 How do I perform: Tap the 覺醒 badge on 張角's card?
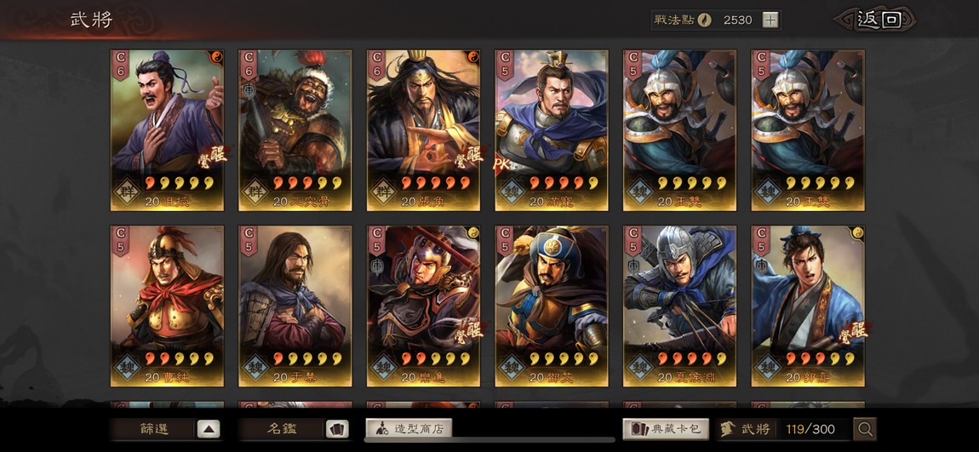(472, 156)
